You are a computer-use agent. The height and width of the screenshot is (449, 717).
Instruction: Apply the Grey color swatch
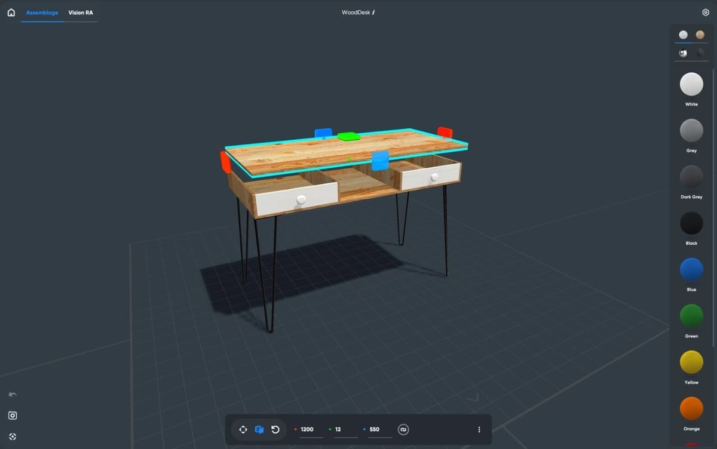[x=691, y=130]
